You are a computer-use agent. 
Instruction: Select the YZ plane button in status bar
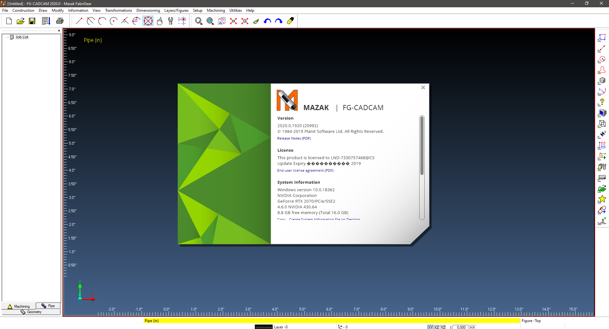[x=443, y=327]
